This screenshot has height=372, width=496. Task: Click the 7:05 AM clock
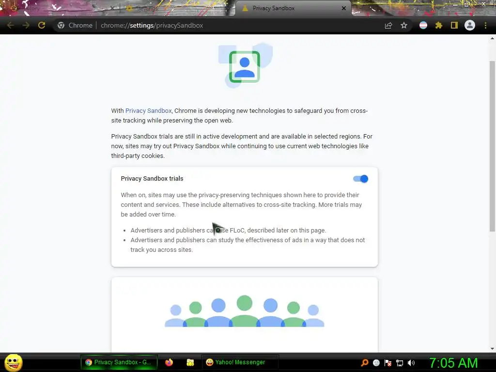453,363
